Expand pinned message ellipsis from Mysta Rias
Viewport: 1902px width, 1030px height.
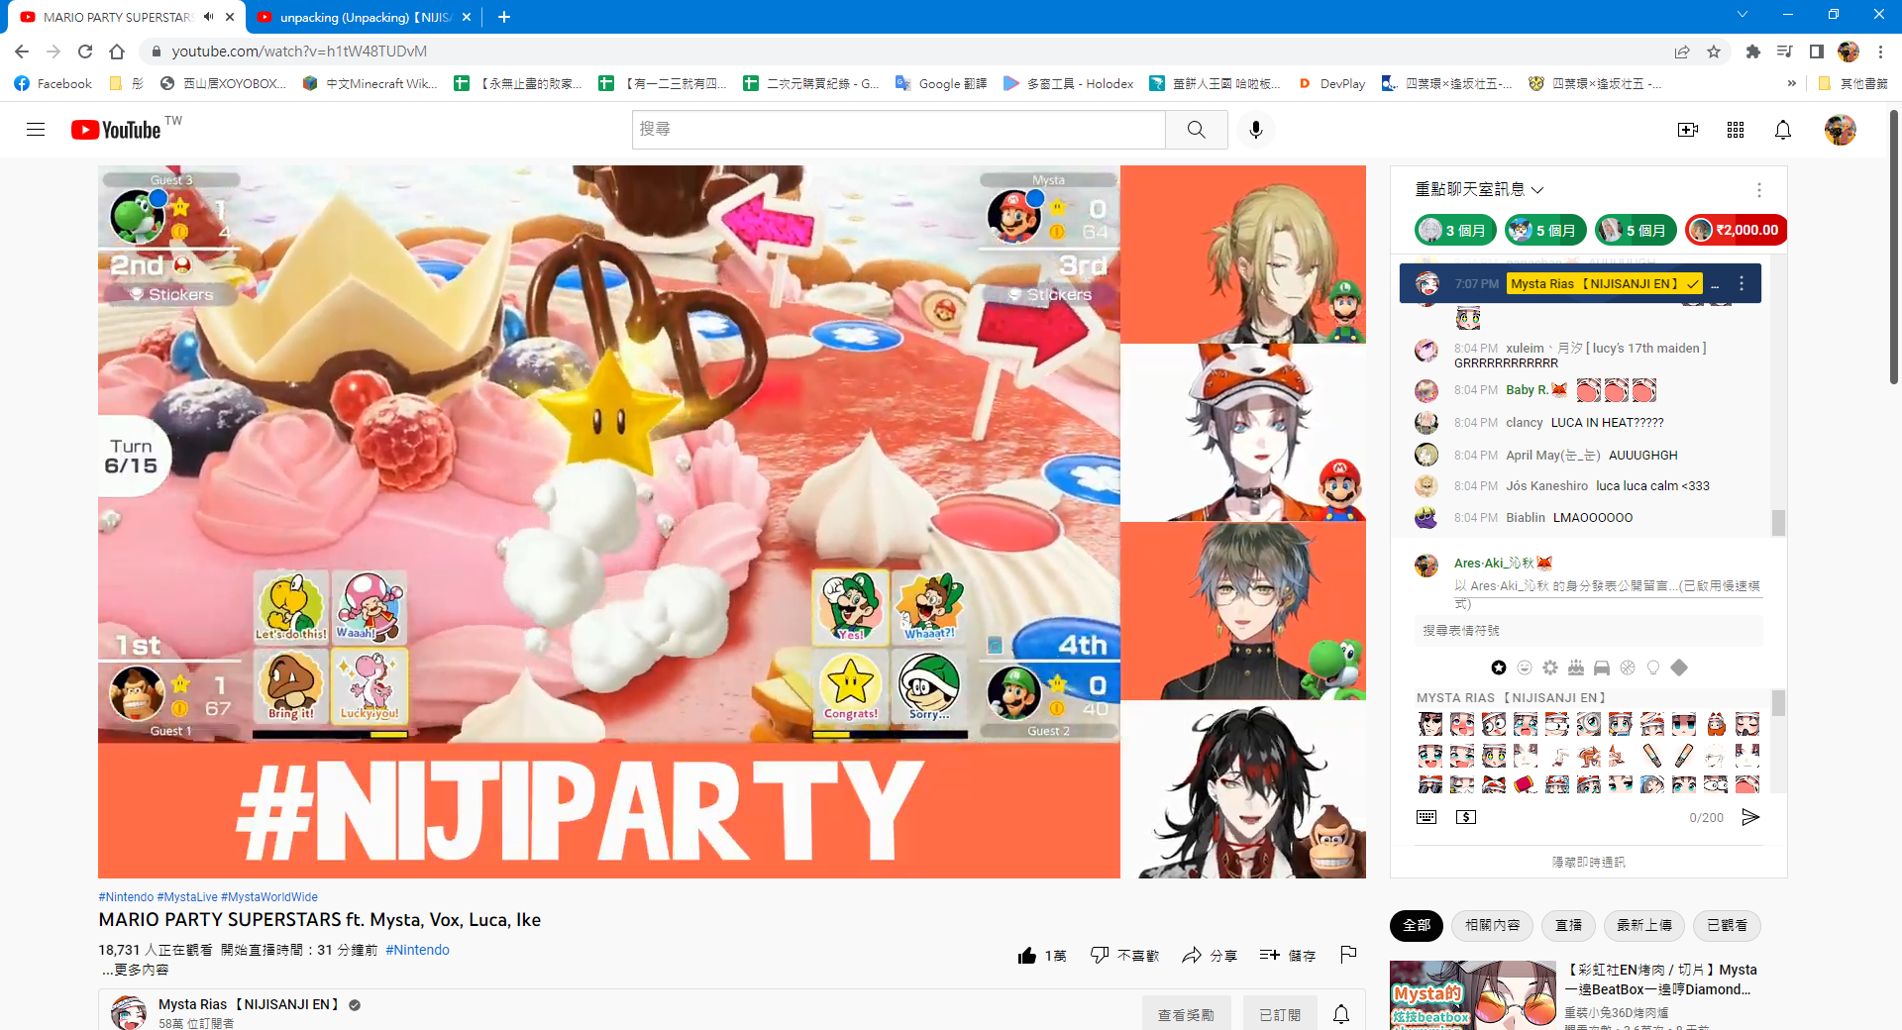1715,284
